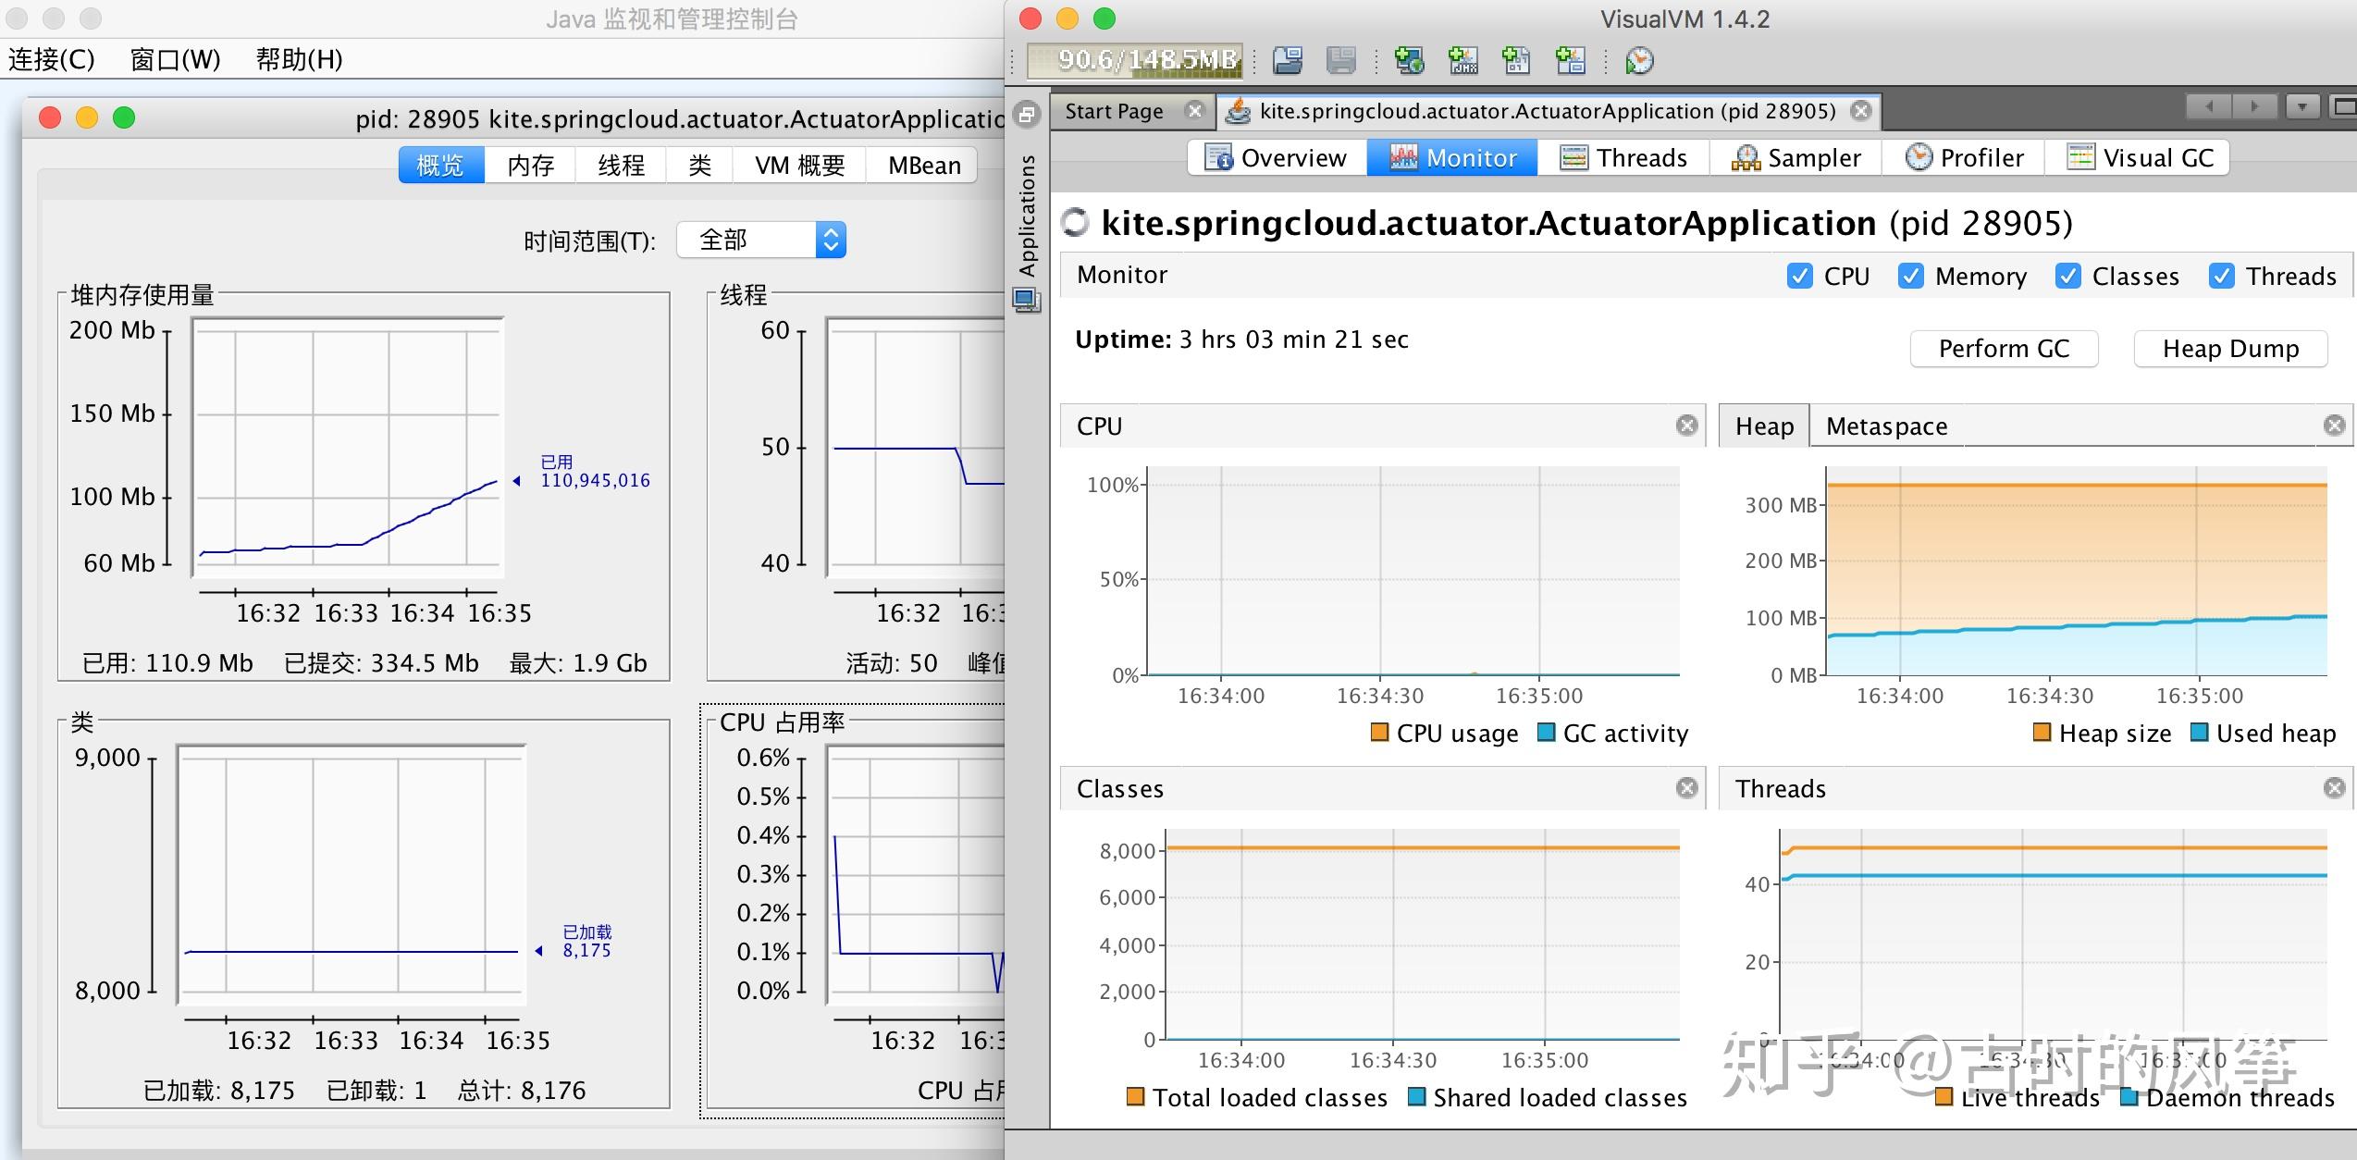Select the 概览 tab in JConsole
The height and width of the screenshot is (1160, 2357).
441,166
